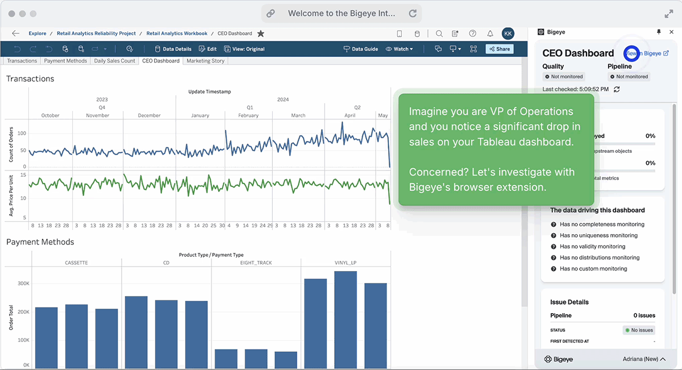The height and width of the screenshot is (370, 682).
Task: Click help icon beside completeness monitoring
Action: tap(554, 225)
